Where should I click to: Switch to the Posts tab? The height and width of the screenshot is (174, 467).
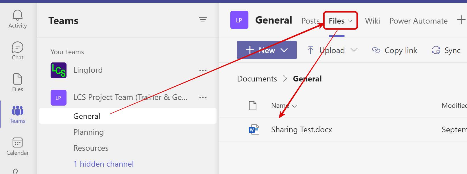click(310, 21)
